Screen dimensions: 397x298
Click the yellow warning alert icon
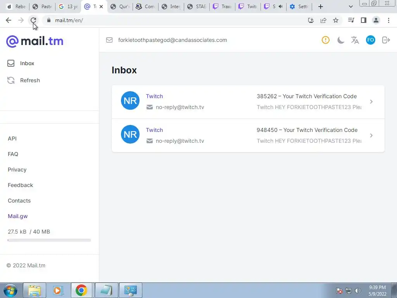tap(326, 40)
